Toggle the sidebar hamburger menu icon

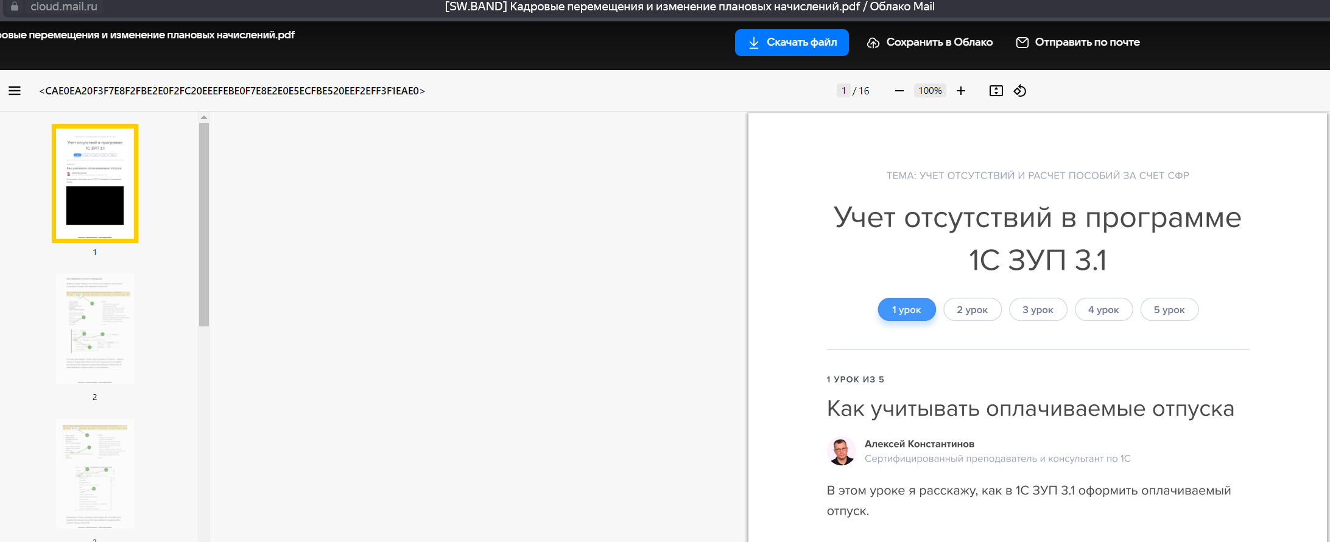(15, 91)
